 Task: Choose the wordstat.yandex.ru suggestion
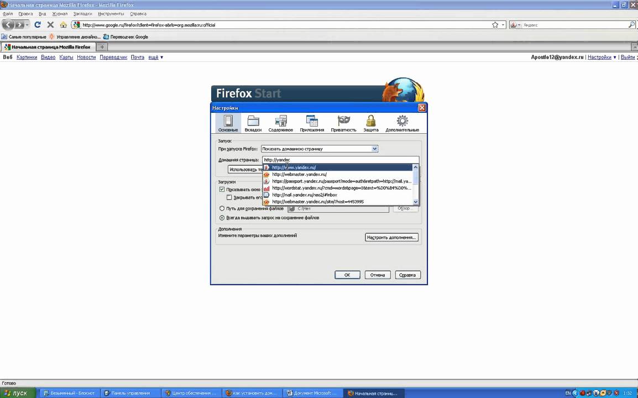coord(338,188)
